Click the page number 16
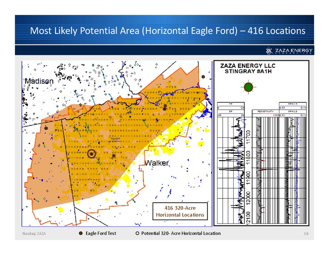The image size is (329, 255). tap(306, 234)
